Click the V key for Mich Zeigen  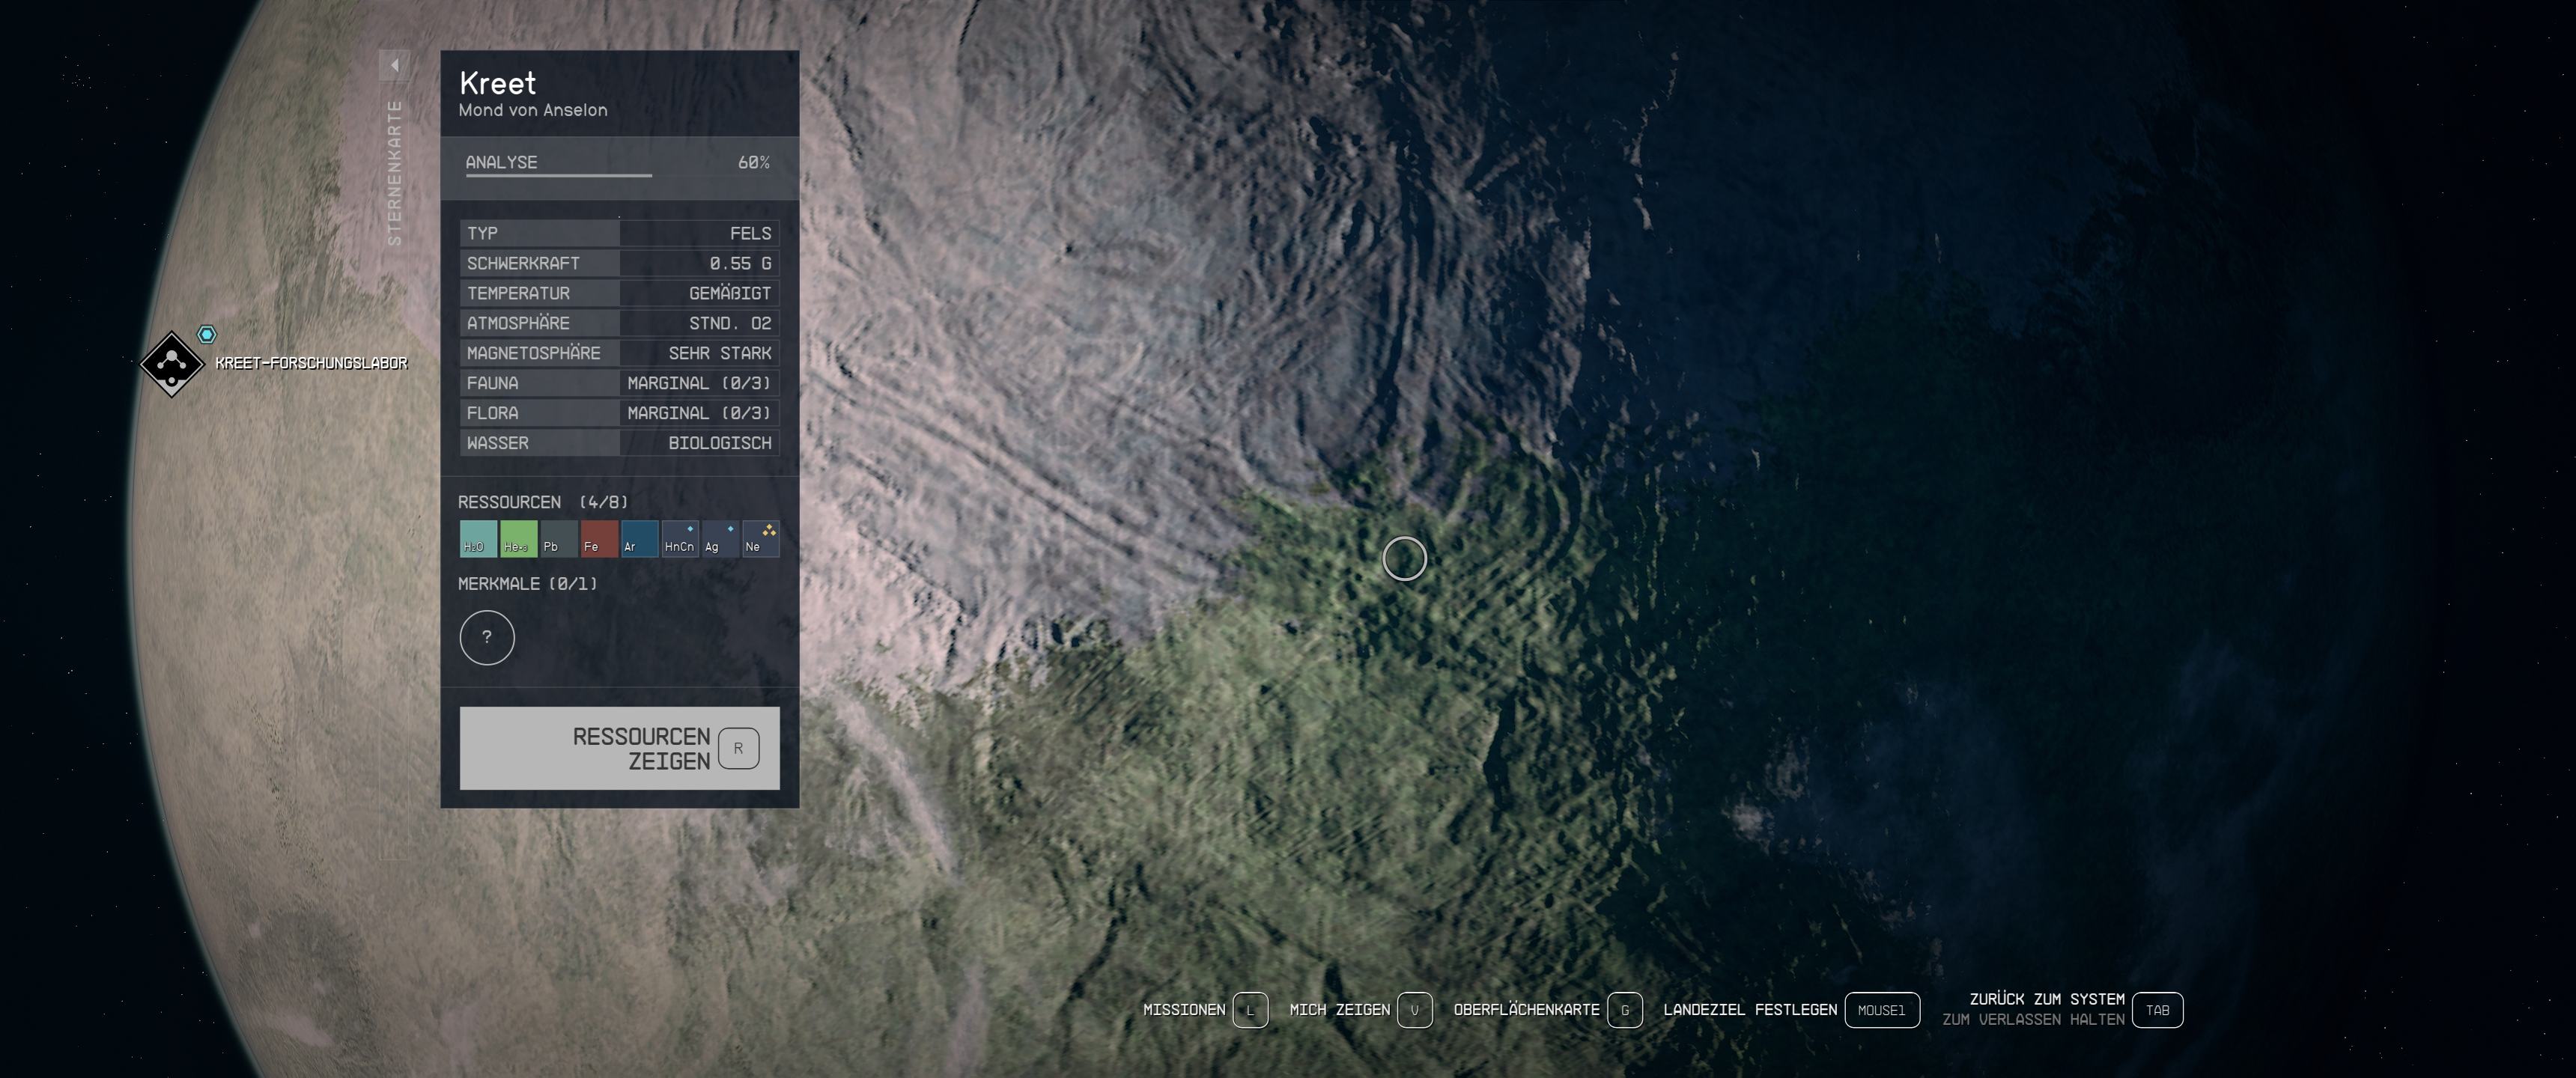[x=1414, y=1010]
